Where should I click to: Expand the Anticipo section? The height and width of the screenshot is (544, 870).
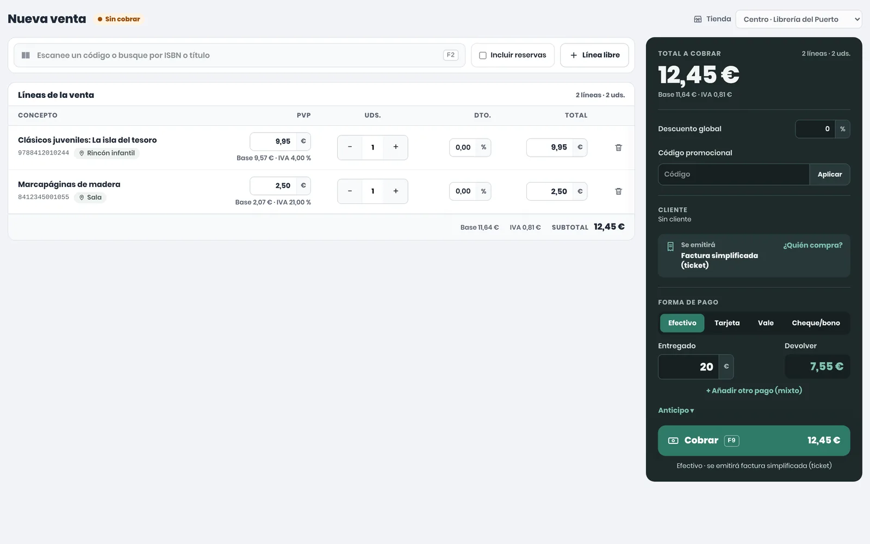pyautogui.click(x=676, y=410)
